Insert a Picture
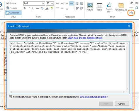Viewport: 139px width, 111px height. [90, 7]
